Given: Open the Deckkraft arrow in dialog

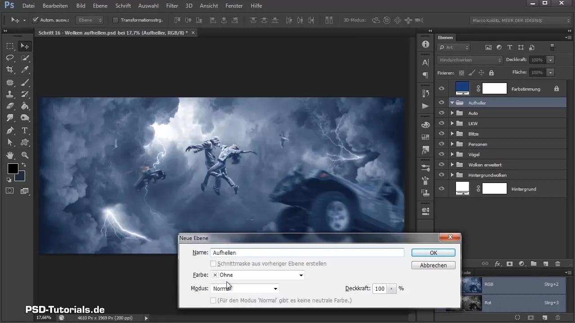Looking at the screenshot, I should [x=392, y=288].
